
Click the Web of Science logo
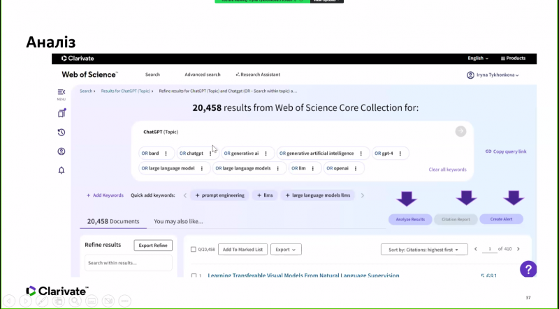tap(89, 75)
